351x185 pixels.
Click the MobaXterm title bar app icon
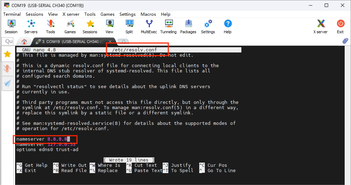coord(6,5)
